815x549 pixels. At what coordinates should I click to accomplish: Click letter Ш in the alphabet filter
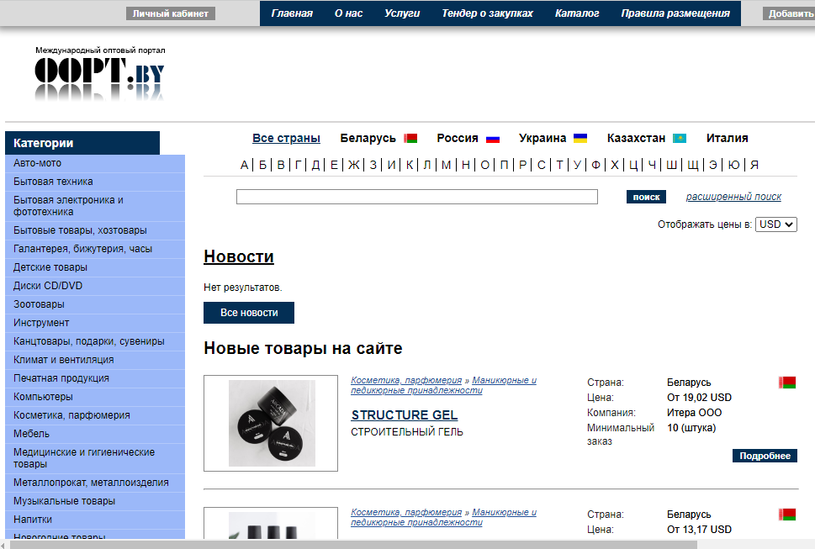click(671, 165)
